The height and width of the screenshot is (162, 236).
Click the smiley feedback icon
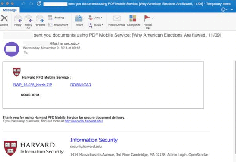(223, 9)
